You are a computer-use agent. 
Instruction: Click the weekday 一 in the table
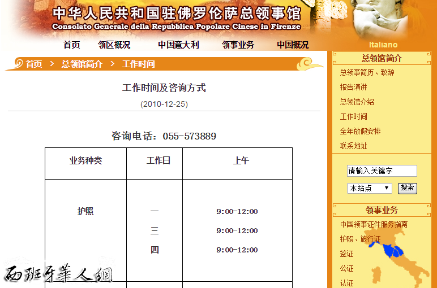[x=155, y=211]
